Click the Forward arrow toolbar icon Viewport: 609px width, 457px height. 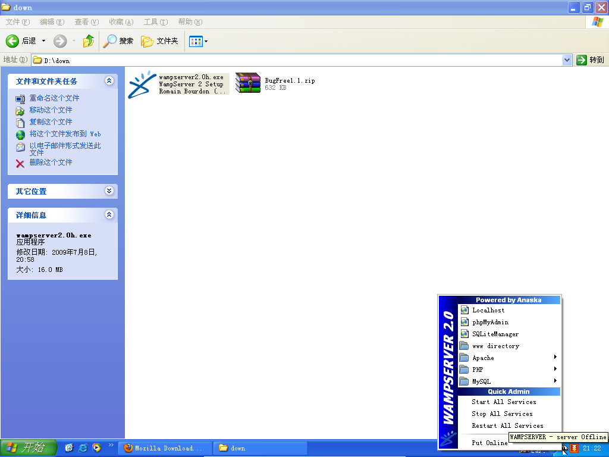(60, 41)
